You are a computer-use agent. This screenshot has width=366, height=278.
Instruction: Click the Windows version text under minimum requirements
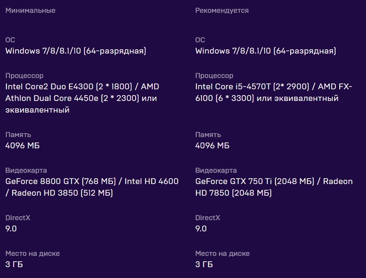(x=76, y=51)
